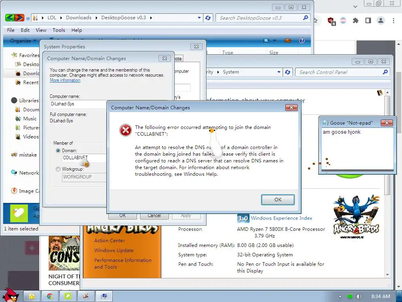Open the view options dropdown arrow in Explorer
Image resolution: width=402 pixels, height=302 pixels.
coord(274,41)
